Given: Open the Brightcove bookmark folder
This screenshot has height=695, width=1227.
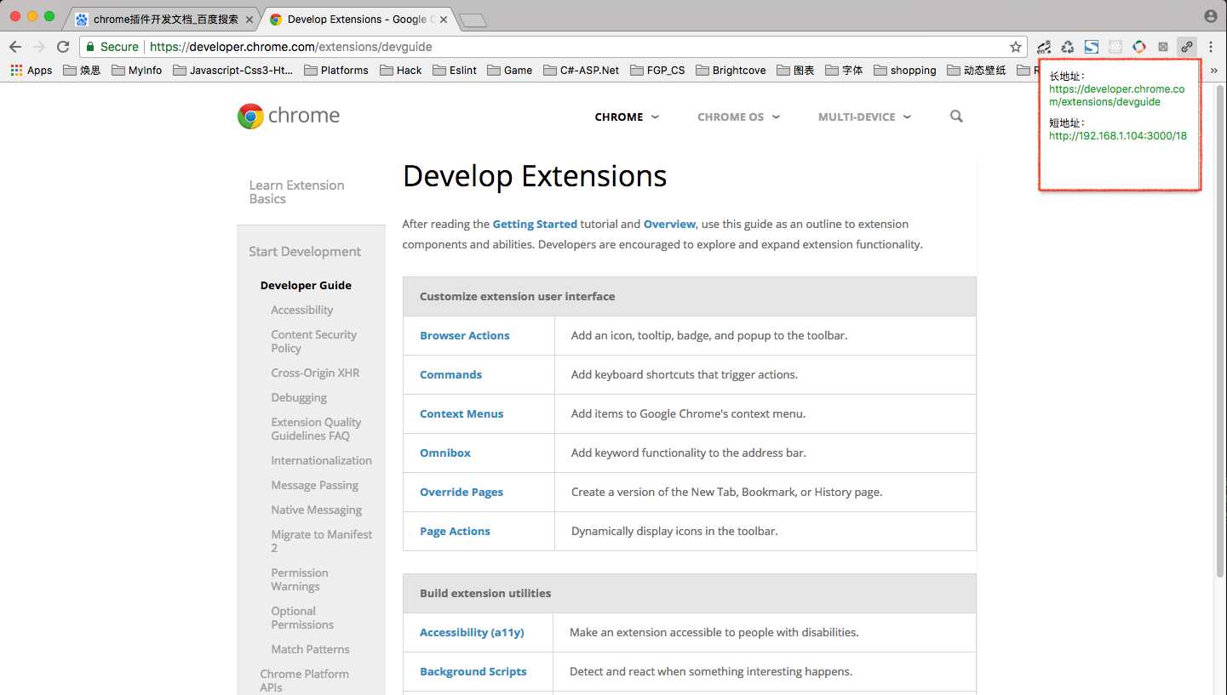Looking at the screenshot, I should pos(731,71).
